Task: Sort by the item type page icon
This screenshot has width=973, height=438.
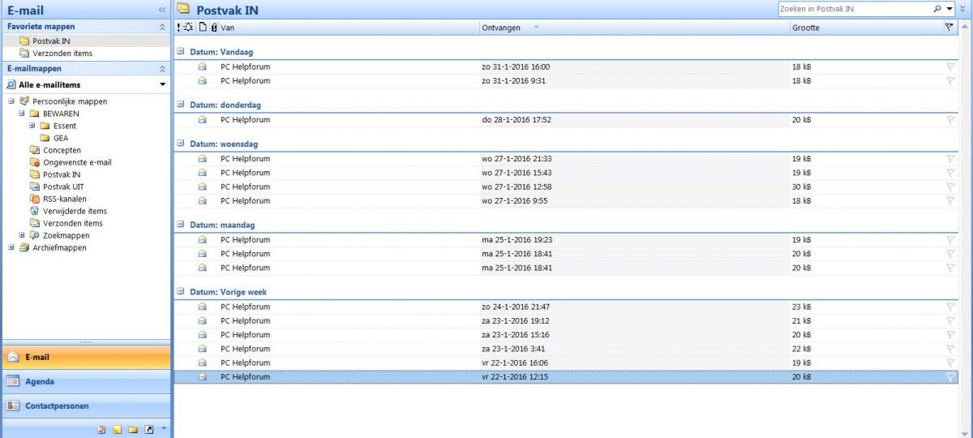Action: pos(203,28)
